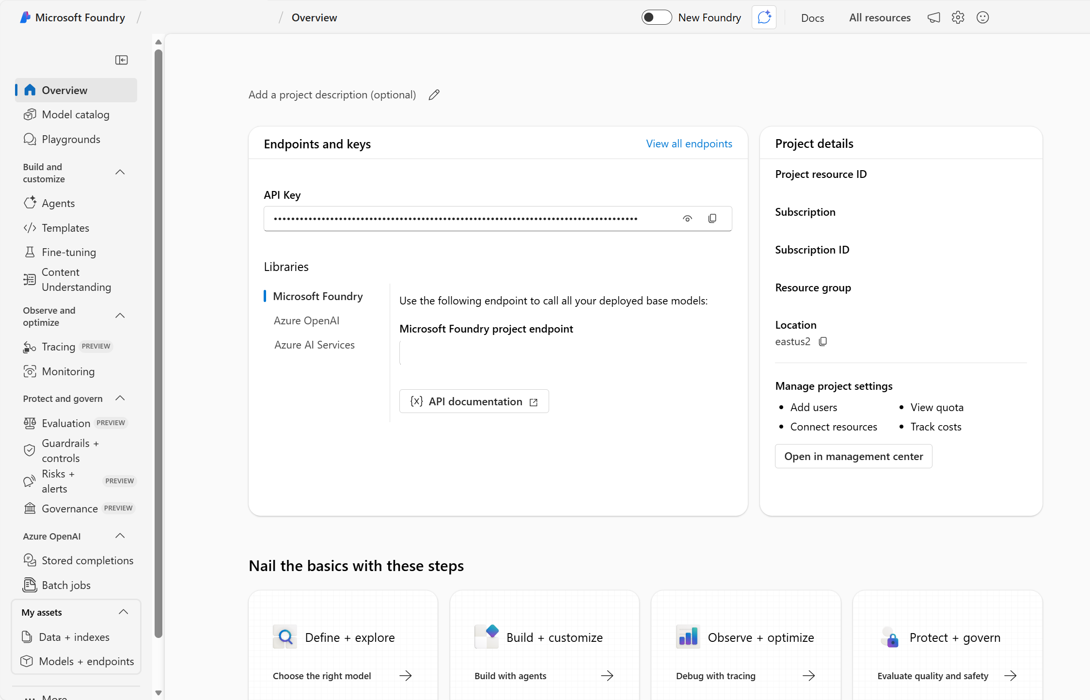
Task: Copy the eastus2 location value
Action: [823, 342]
